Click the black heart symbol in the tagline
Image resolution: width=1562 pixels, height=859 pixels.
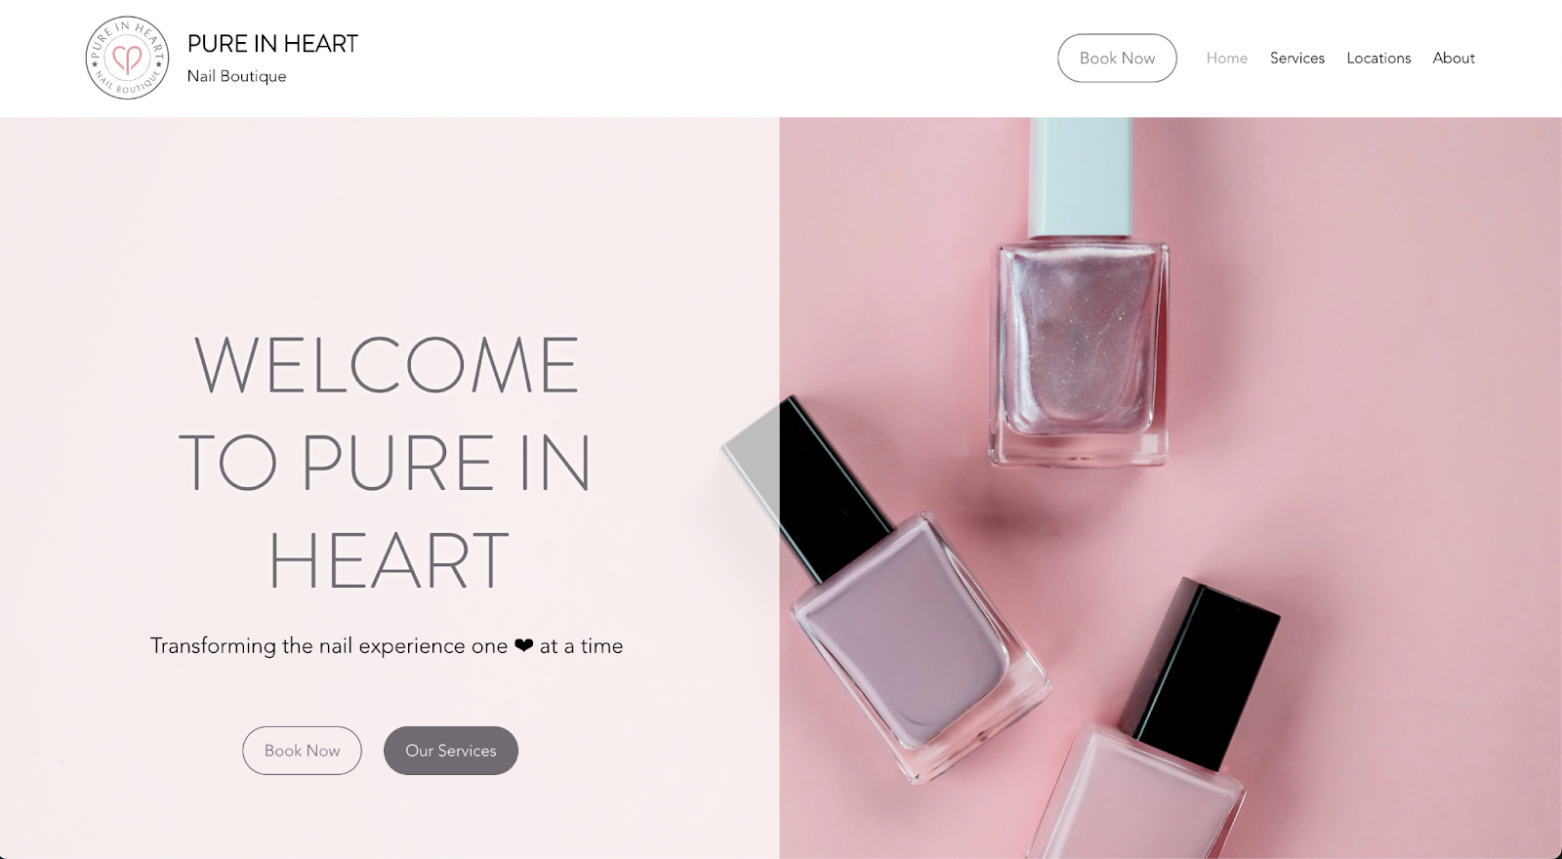524,645
